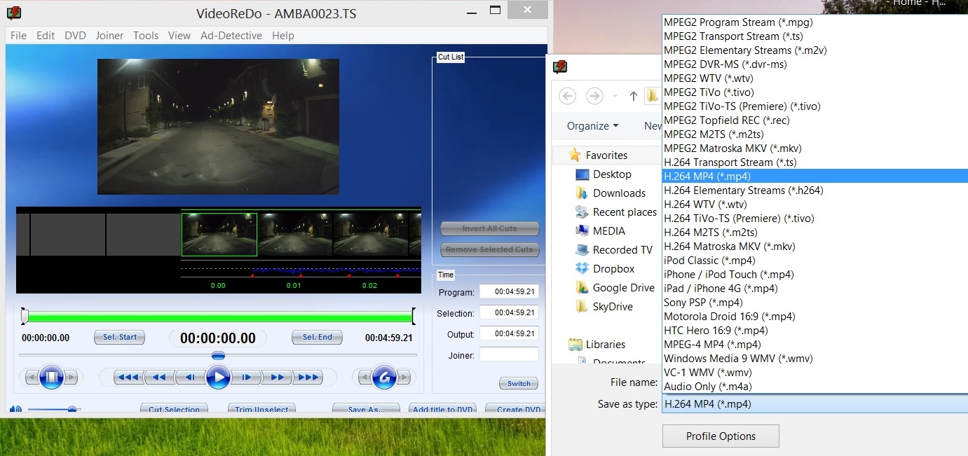This screenshot has height=456, width=968.
Task: Open the Joiner menu
Action: tap(109, 36)
